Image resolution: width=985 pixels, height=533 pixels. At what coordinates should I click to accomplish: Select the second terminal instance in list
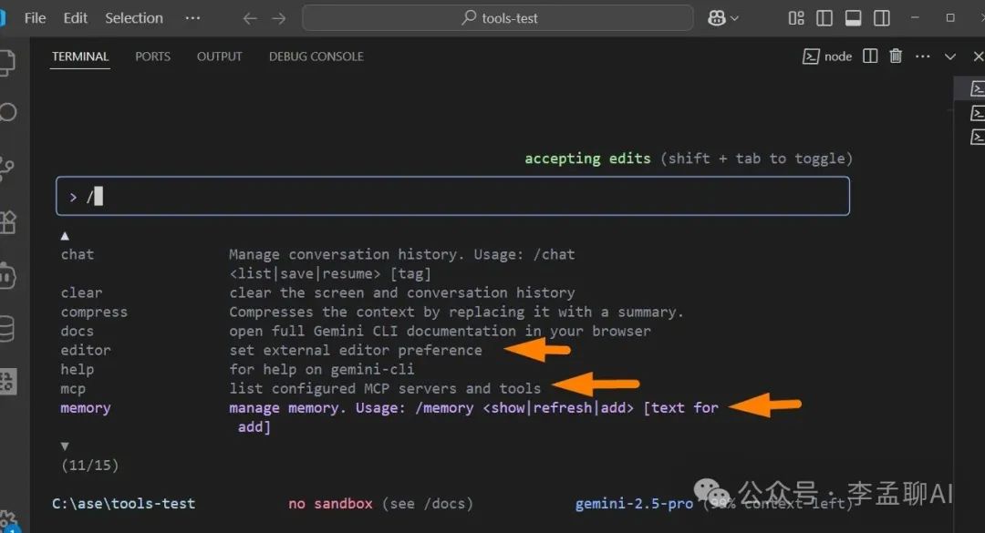(977, 113)
